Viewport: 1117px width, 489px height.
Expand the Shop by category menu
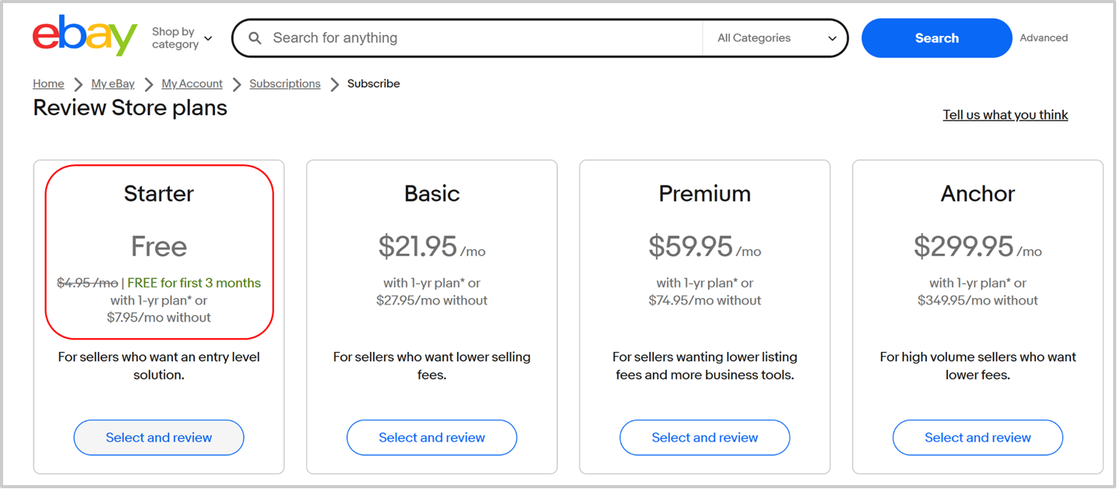181,38
